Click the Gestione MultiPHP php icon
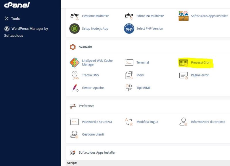This screenshot has width=230, height=166. [x=74, y=16]
